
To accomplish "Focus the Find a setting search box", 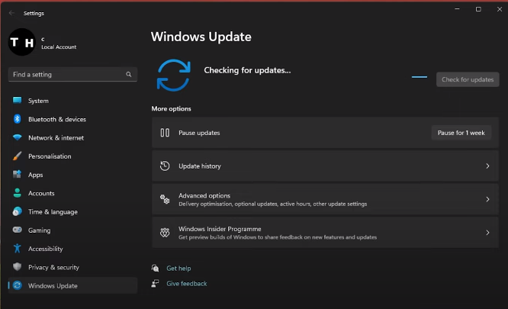I will [x=72, y=75].
